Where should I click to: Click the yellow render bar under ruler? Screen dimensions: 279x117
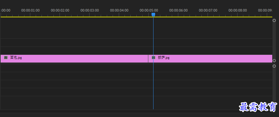click(136, 17)
